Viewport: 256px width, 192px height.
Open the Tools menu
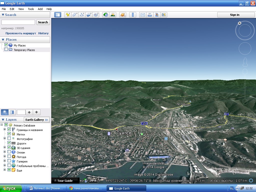click(31, 9)
